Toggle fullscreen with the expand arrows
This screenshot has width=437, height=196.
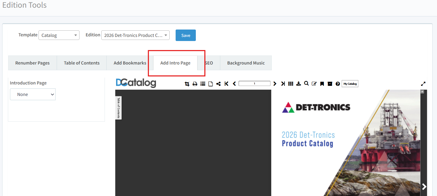pos(423,84)
